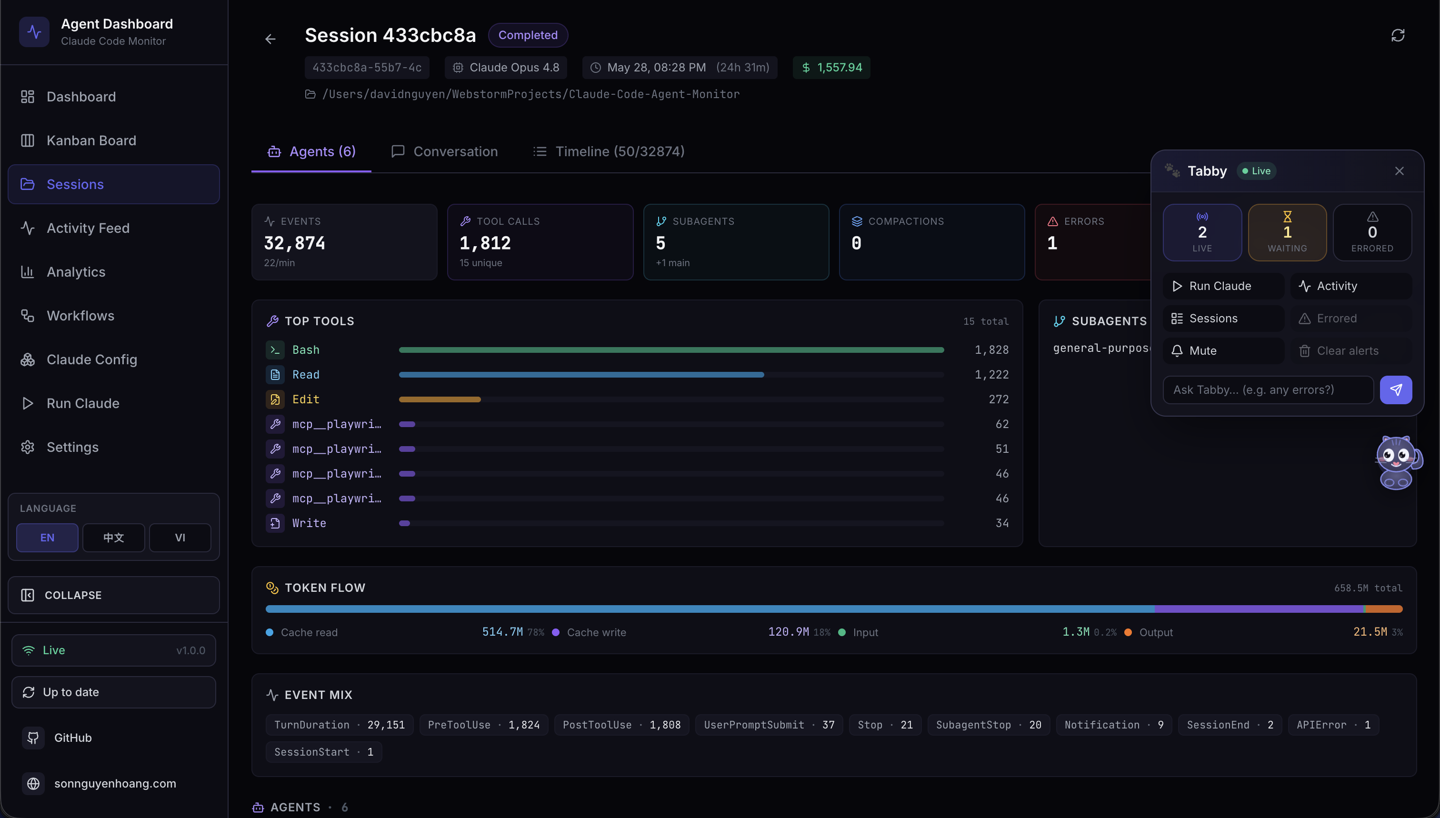Viewport: 1440px width, 818px height.
Task: Select the Waiting filter in Tabby
Action: click(x=1287, y=232)
